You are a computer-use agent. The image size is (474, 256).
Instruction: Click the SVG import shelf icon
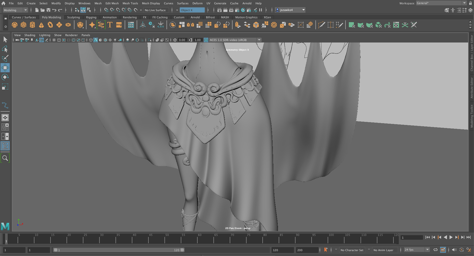119,25
